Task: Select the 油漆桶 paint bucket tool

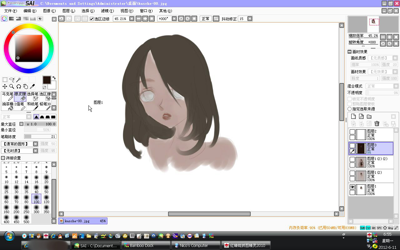Action: pos(7,106)
